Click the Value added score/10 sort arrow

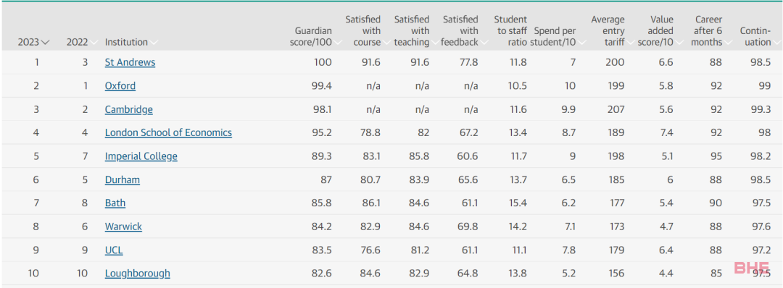679,43
